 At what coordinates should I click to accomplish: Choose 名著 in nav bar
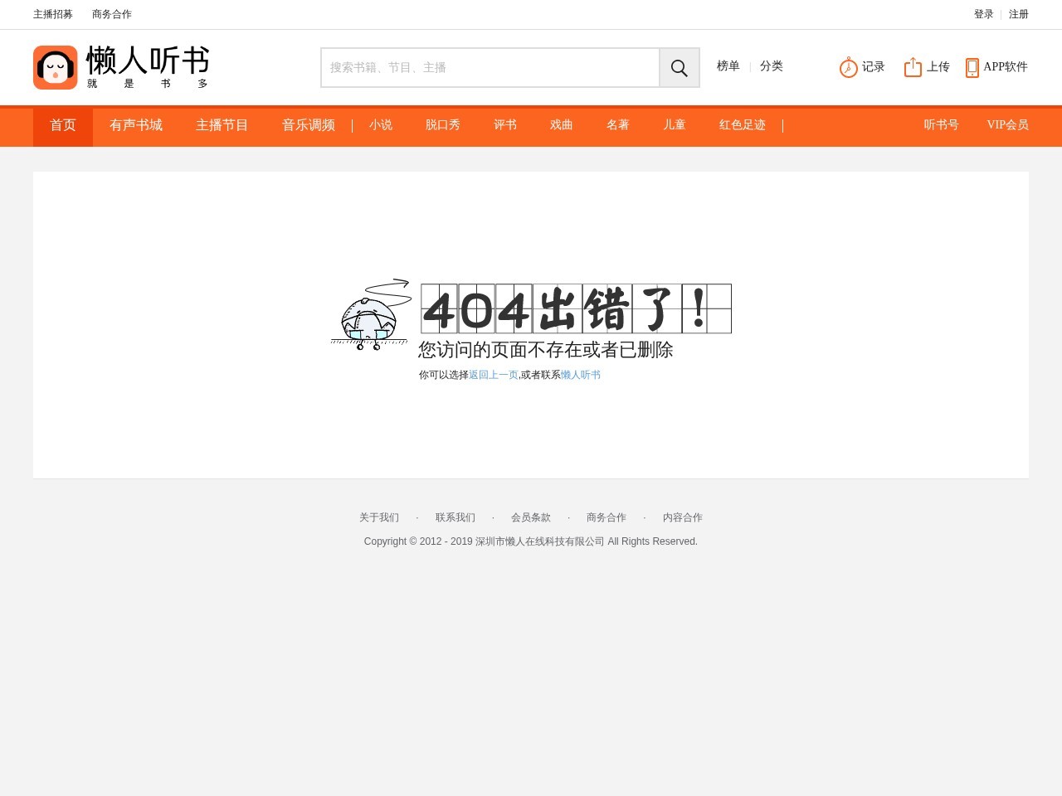pyautogui.click(x=618, y=125)
